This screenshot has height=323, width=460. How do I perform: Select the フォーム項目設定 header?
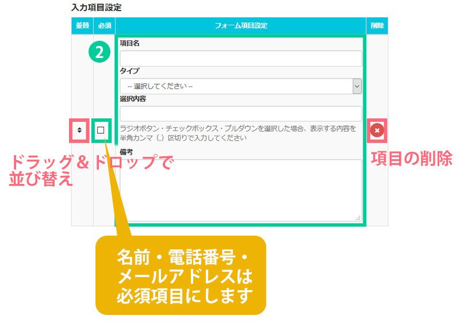(240, 26)
